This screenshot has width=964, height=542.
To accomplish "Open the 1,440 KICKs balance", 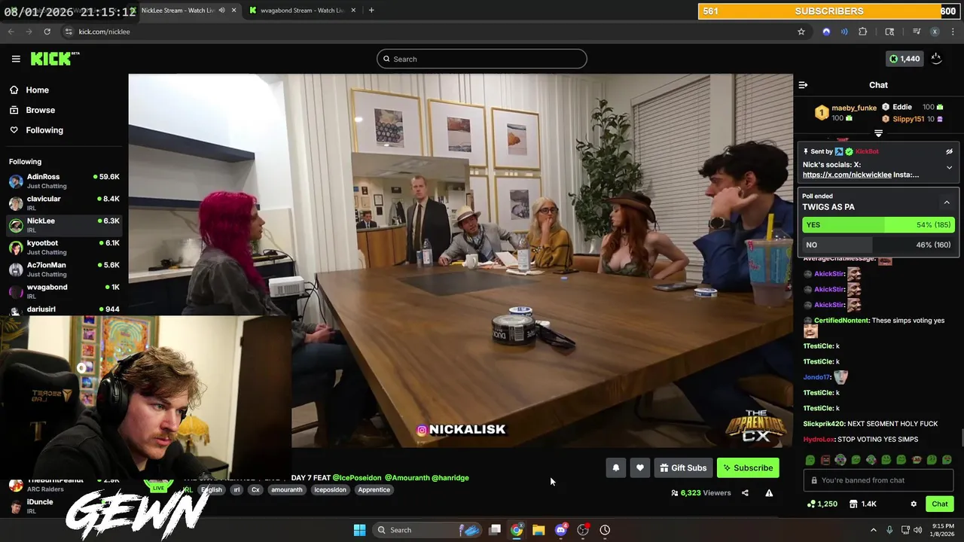I will click(905, 59).
